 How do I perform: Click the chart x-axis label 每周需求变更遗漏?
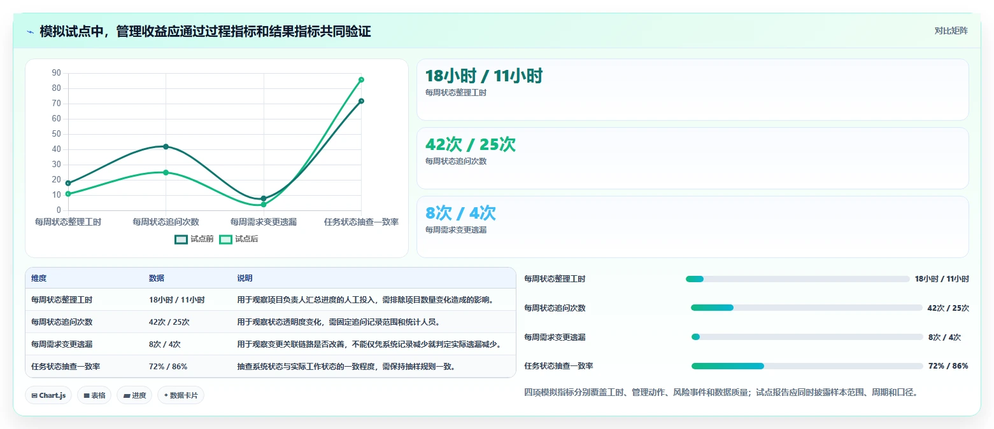coord(264,222)
